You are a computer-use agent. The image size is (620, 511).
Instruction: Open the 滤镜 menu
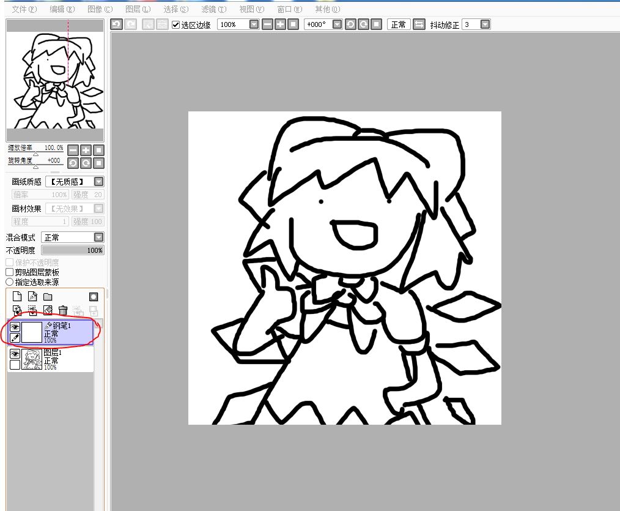click(213, 9)
